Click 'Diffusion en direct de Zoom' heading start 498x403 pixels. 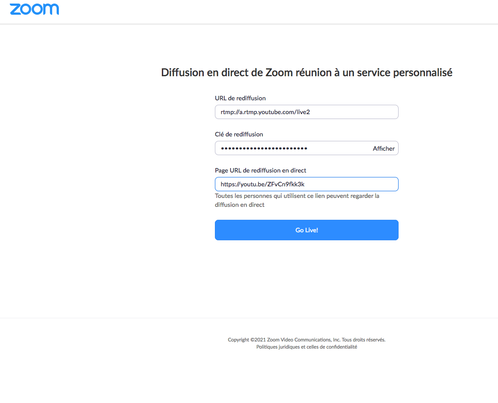click(x=210, y=73)
